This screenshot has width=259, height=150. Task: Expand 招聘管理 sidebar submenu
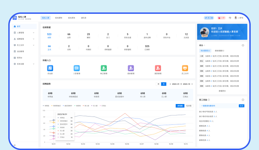point(33,39)
